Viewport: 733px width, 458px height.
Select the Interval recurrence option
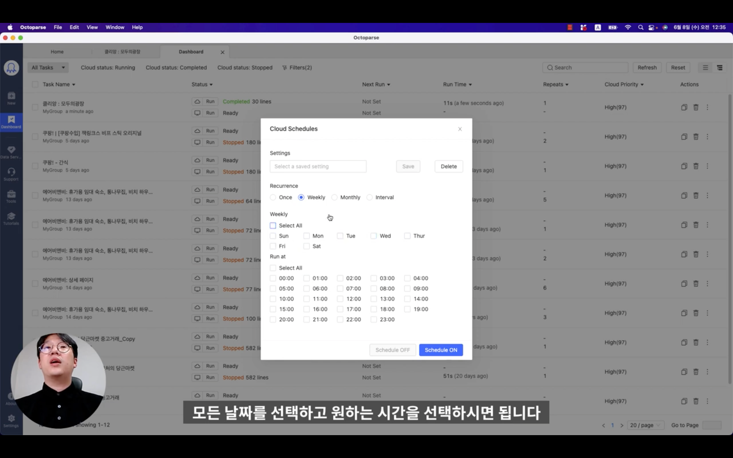click(x=369, y=198)
